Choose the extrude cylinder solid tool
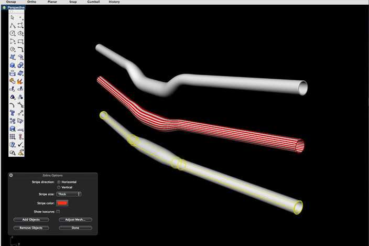Screen dimensions: 369x246 [13, 73]
